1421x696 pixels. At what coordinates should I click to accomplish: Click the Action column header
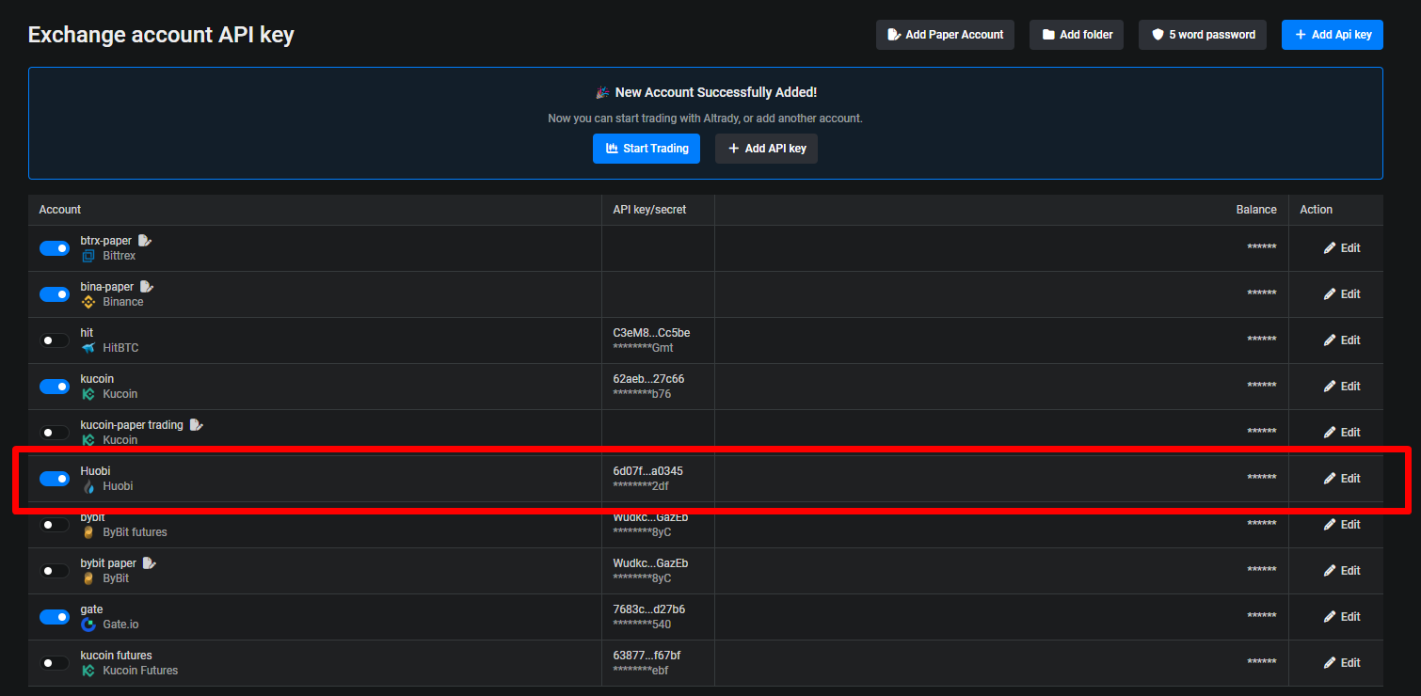point(1317,210)
